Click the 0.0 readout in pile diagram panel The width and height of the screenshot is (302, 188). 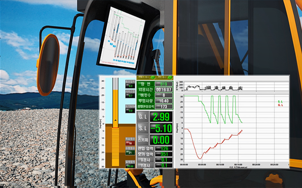(x=130, y=111)
